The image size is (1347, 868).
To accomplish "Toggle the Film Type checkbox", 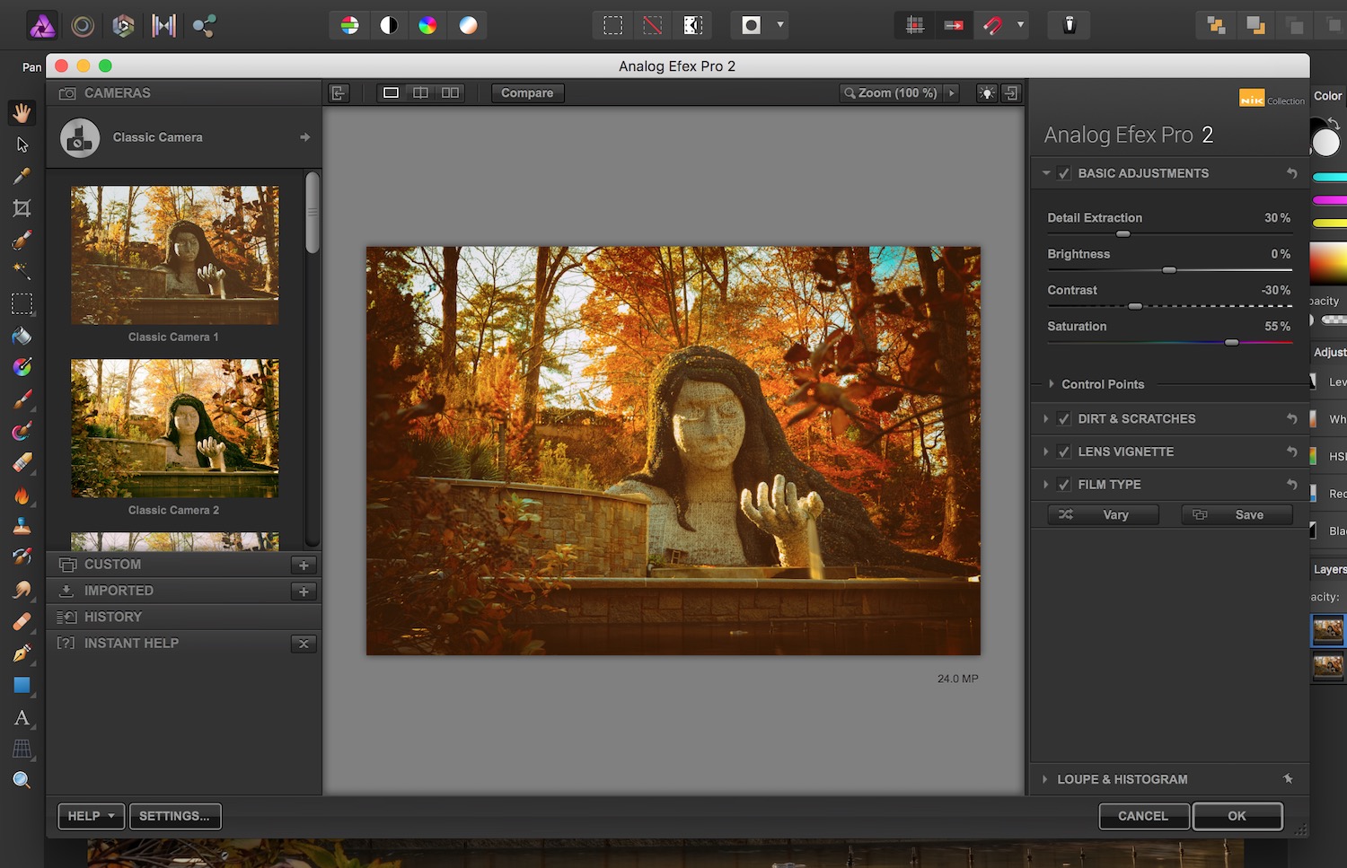I will (1064, 485).
